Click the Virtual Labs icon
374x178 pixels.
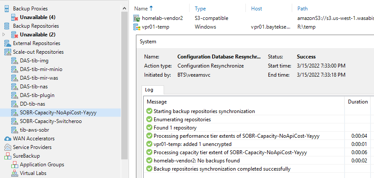coord(15,173)
